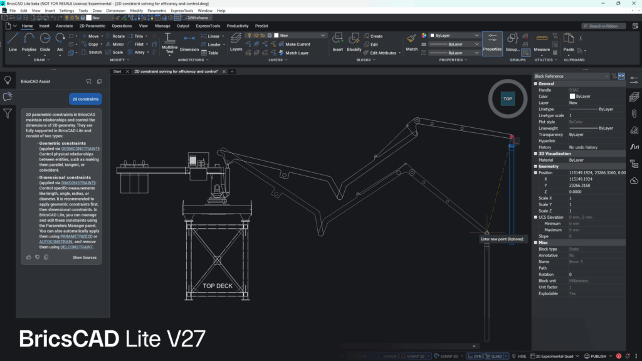Open the cloud panel icon in right sidebar

634,180
